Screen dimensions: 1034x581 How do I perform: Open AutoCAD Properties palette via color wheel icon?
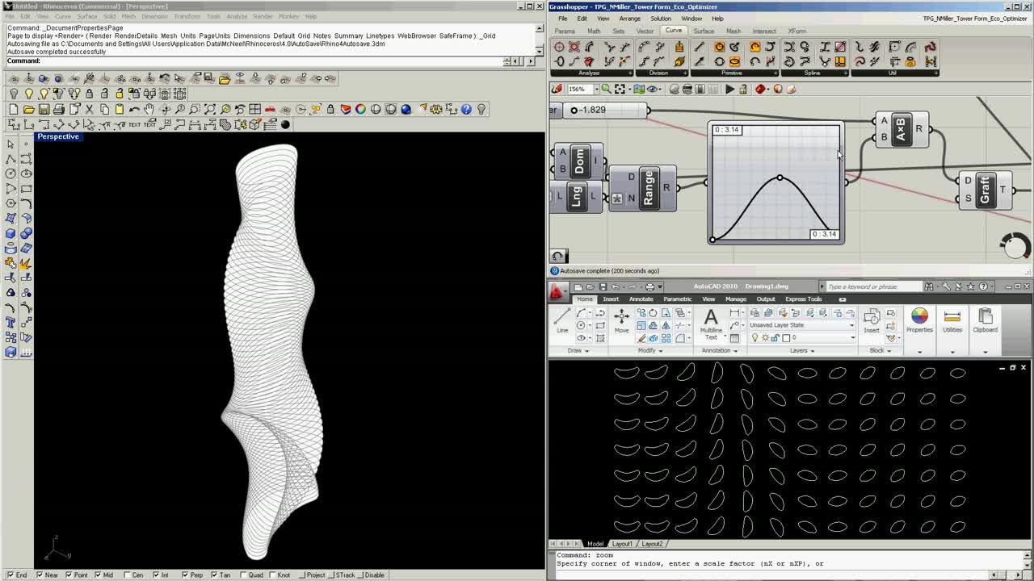(919, 317)
